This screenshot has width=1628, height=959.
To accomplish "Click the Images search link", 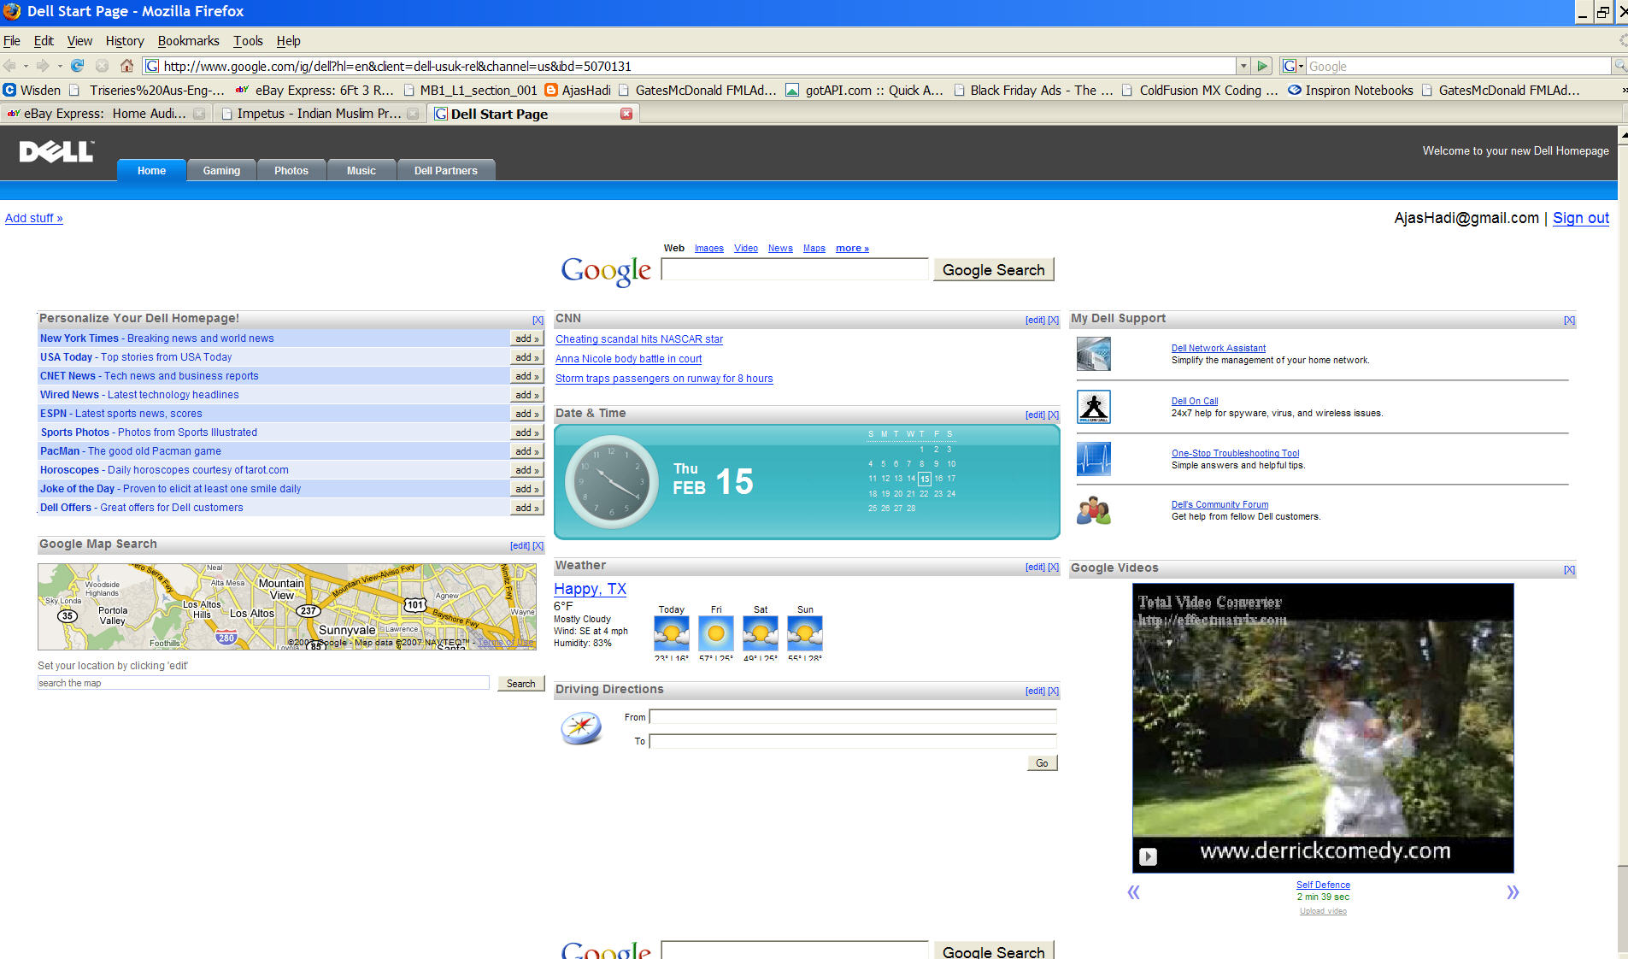I will (708, 248).
